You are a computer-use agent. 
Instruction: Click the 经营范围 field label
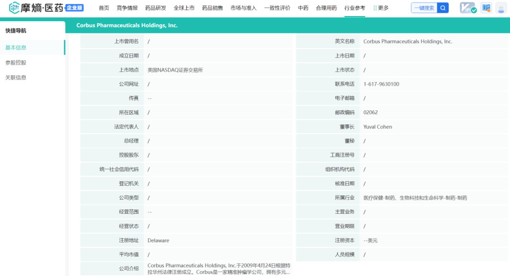128,212
